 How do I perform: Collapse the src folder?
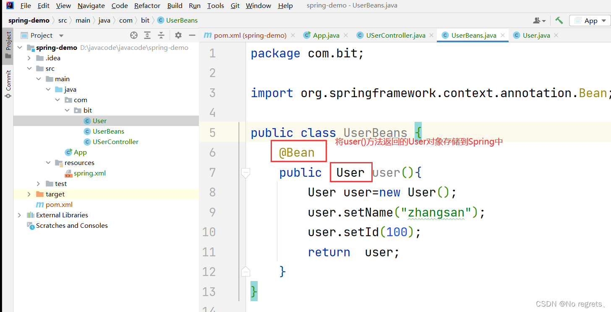coord(29,68)
